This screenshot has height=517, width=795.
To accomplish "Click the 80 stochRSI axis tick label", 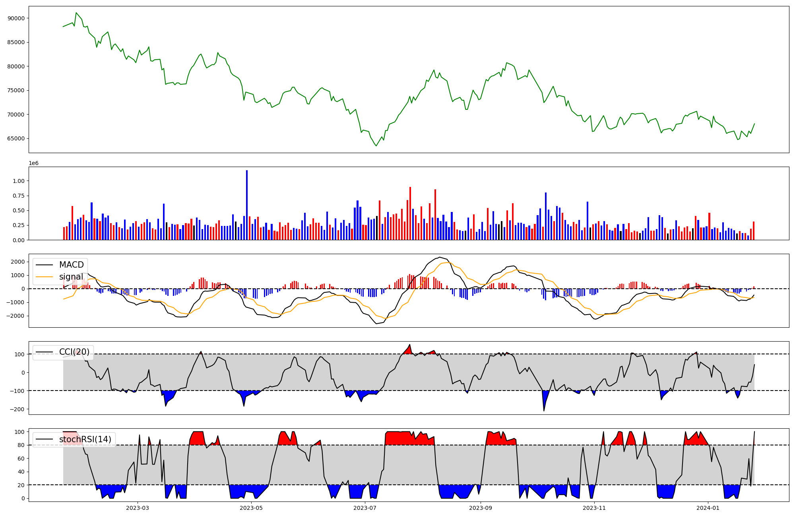I will tap(21, 445).
